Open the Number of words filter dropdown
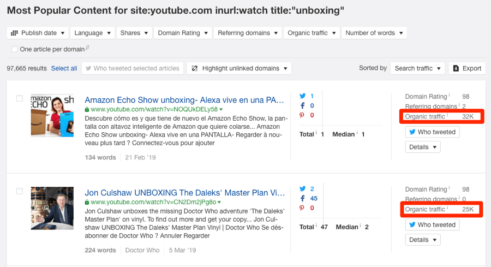This screenshot has width=491, height=267. 374,33
